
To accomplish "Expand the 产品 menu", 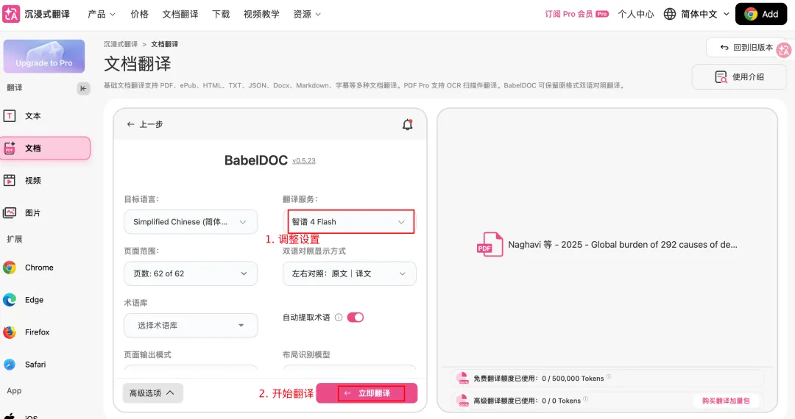I will (x=102, y=14).
